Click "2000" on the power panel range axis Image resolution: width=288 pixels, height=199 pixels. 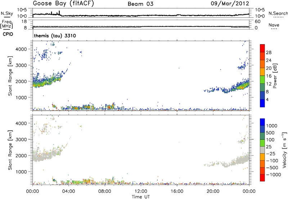click(21, 81)
